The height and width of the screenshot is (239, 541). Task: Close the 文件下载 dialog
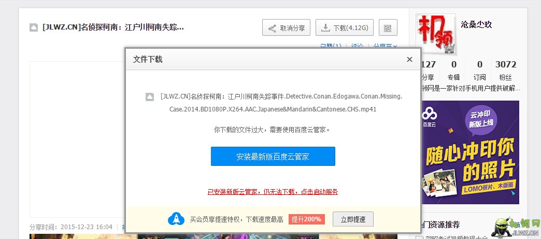coord(409,60)
